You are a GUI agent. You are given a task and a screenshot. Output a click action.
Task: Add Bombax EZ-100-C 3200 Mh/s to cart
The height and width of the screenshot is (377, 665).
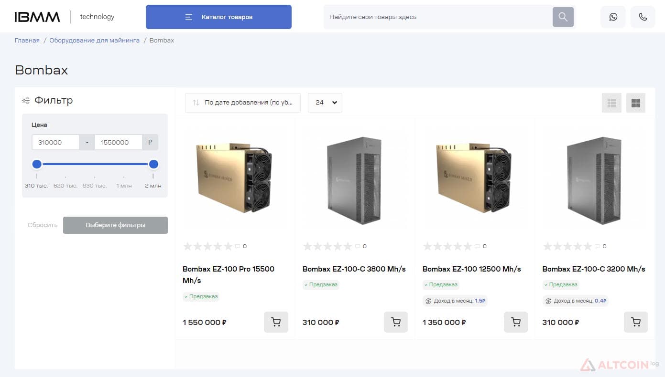(636, 322)
